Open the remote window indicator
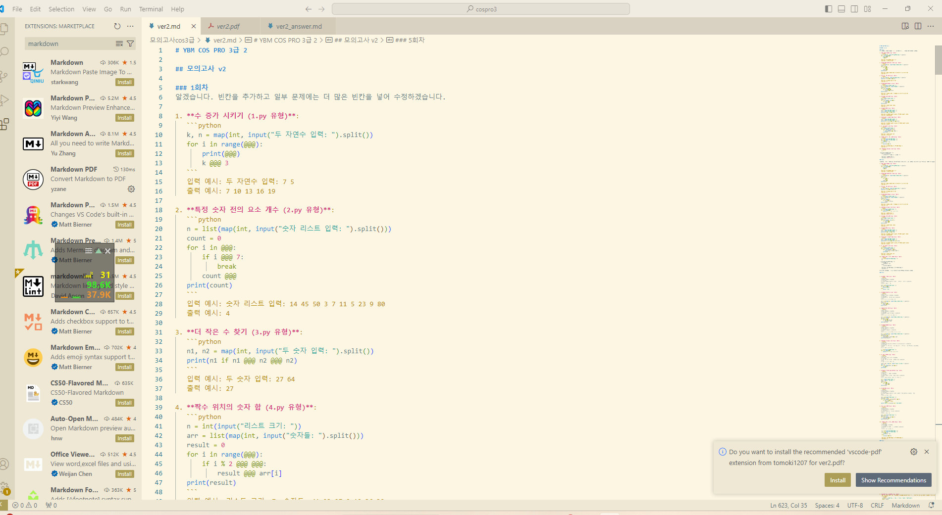This screenshot has height=515, width=942. coord(3,505)
